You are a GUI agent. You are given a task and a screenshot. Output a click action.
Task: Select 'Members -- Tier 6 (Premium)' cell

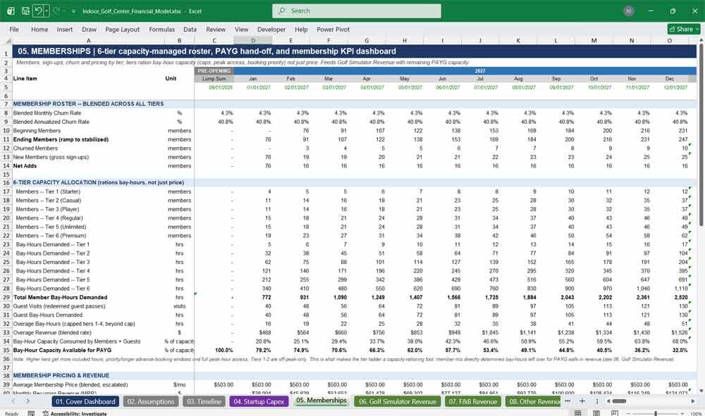pyautogui.click(x=89, y=236)
